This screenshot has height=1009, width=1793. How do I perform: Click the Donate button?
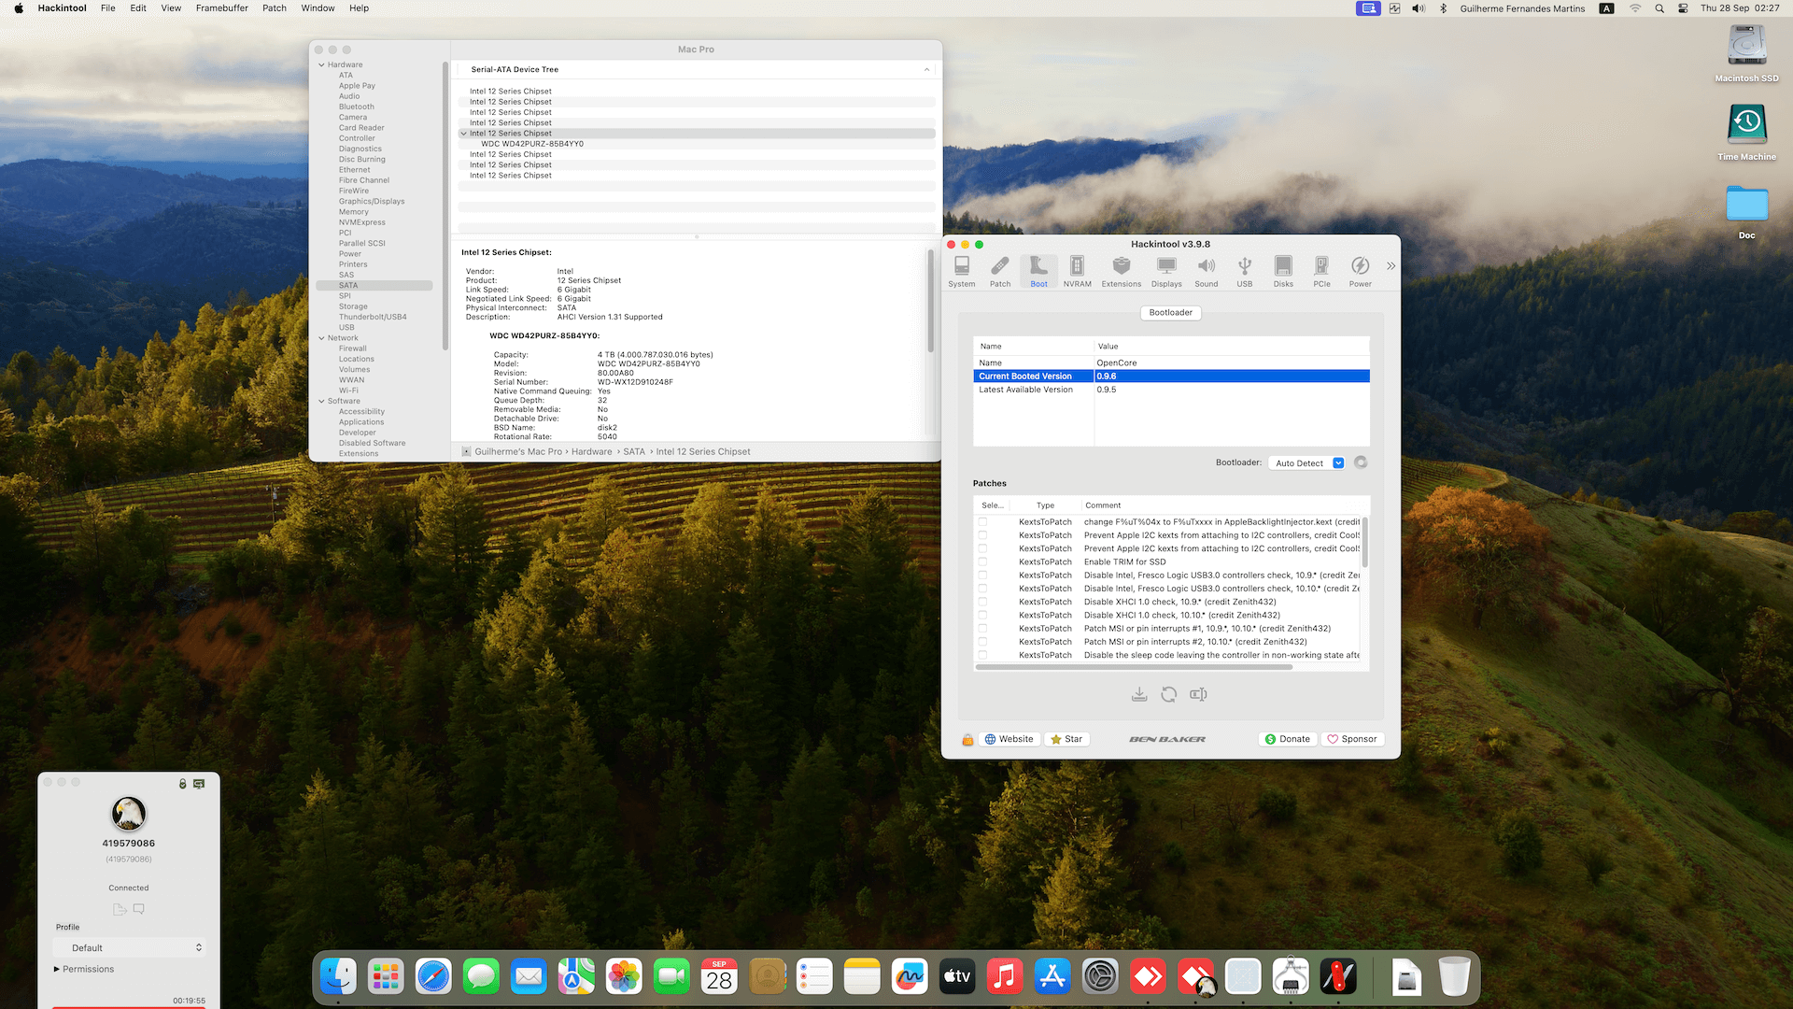point(1287,739)
